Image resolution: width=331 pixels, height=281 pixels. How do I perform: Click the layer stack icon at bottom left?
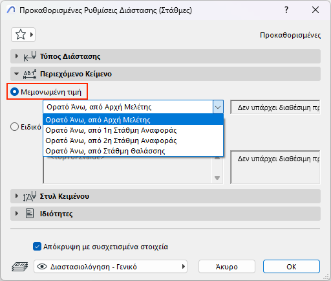(x=19, y=267)
